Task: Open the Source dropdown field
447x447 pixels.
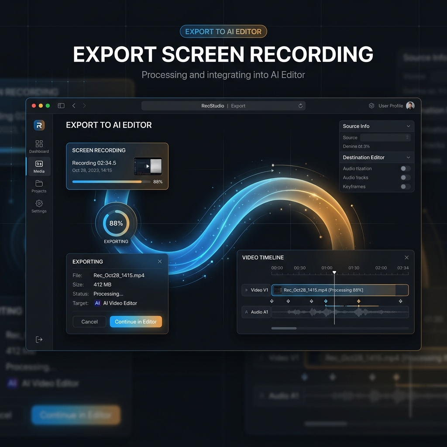Action: click(385, 138)
